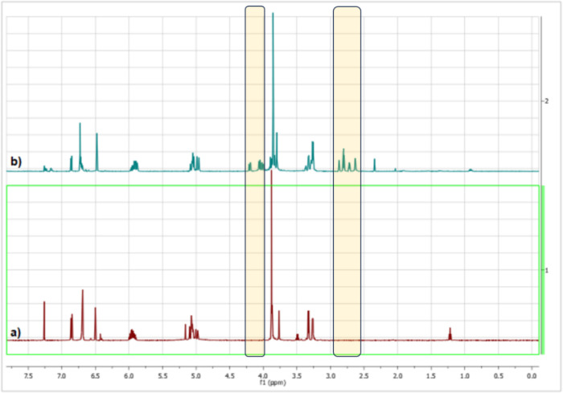The width and height of the screenshot is (563, 393).
Task: Click the 3.5 ppm axis tick label
Action: [x=297, y=376]
